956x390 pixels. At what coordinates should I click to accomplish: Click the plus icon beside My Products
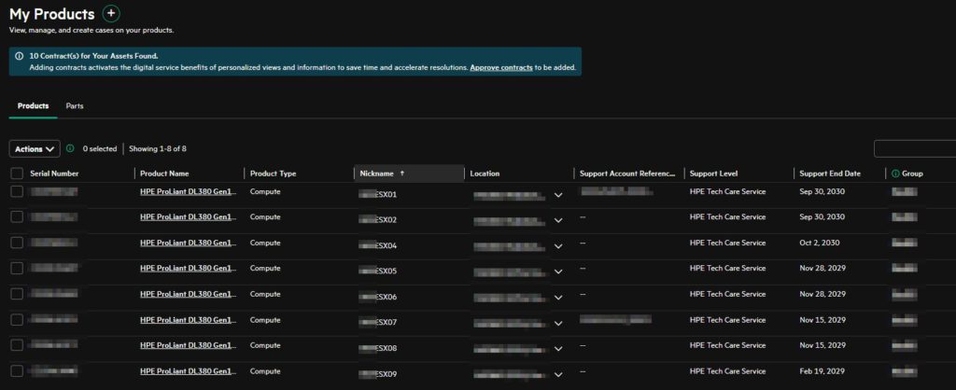tap(111, 13)
